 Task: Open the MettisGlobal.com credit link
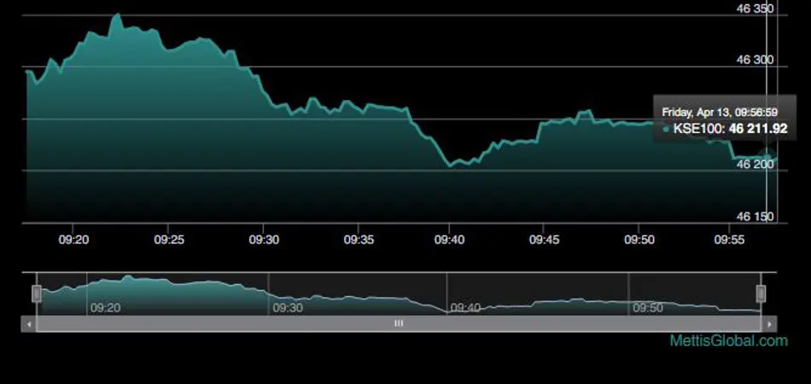pos(740,341)
